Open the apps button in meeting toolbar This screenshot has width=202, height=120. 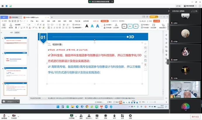click(122, 116)
